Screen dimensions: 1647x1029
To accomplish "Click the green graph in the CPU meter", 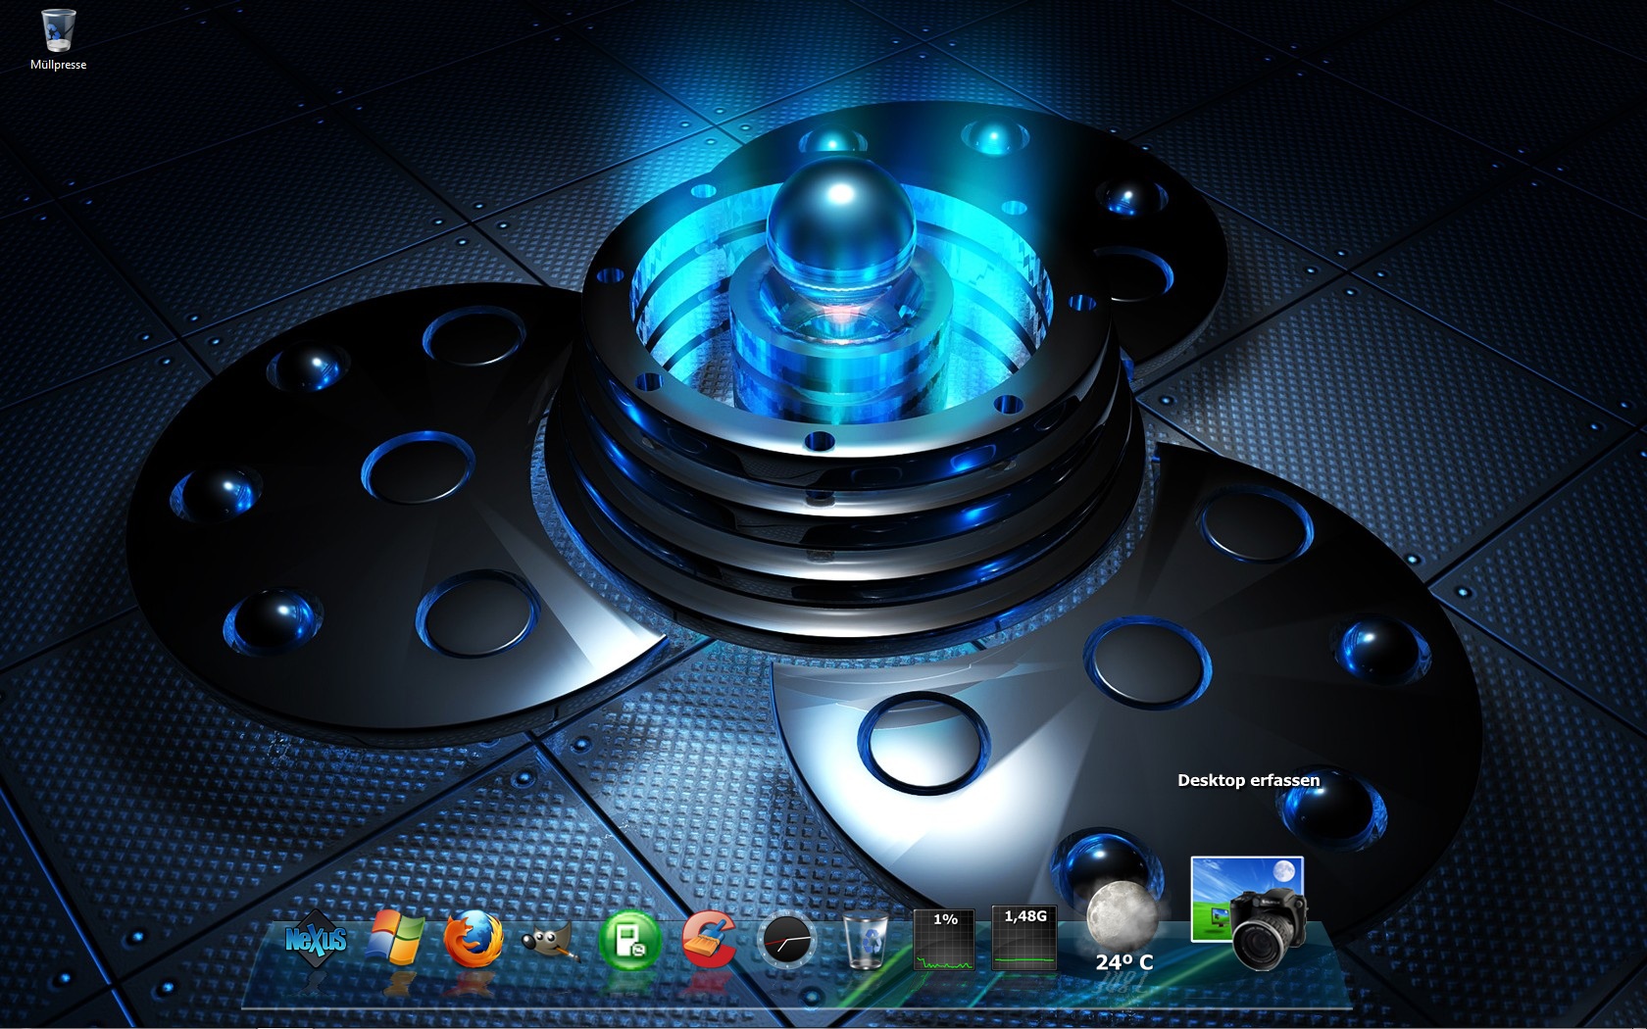I will (x=945, y=955).
